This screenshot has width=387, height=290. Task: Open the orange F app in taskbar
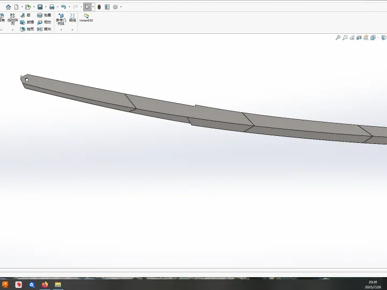[5, 284]
